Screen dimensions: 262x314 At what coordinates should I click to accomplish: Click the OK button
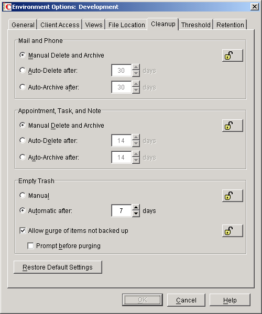143,300
